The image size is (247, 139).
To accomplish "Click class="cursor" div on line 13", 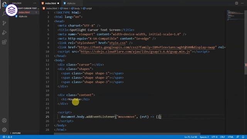I will pyautogui.click(x=81, y=64).
